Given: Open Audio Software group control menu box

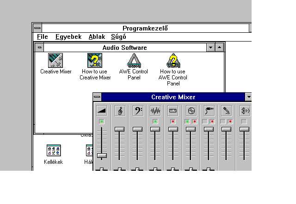Looking at the screenshot, I should [x=39, y=47].
